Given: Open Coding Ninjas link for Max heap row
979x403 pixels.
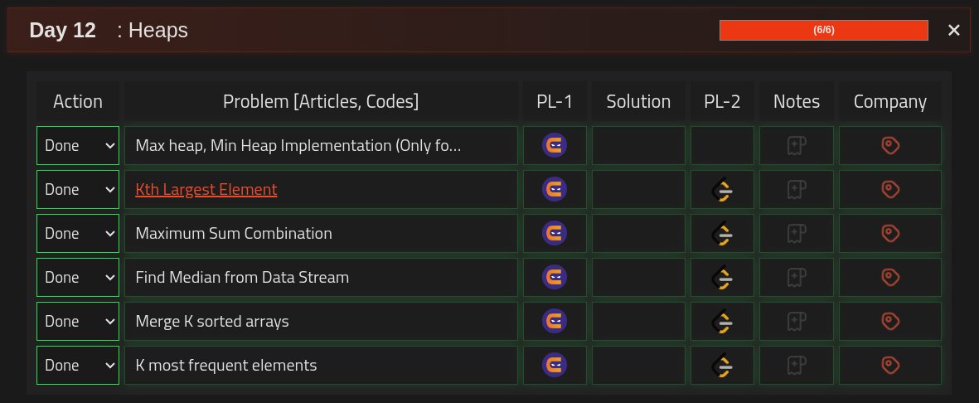Looking at the screenshot, I should coord(555,146).
